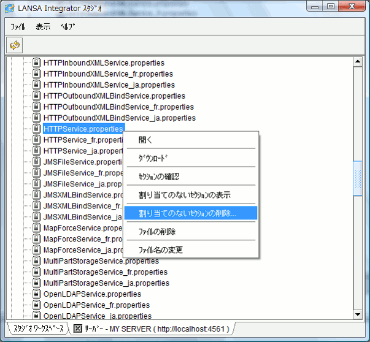The image size is (370, 342).
Task: Select MultiPartStorageService_ja.properties
Action: click(106, 283)
